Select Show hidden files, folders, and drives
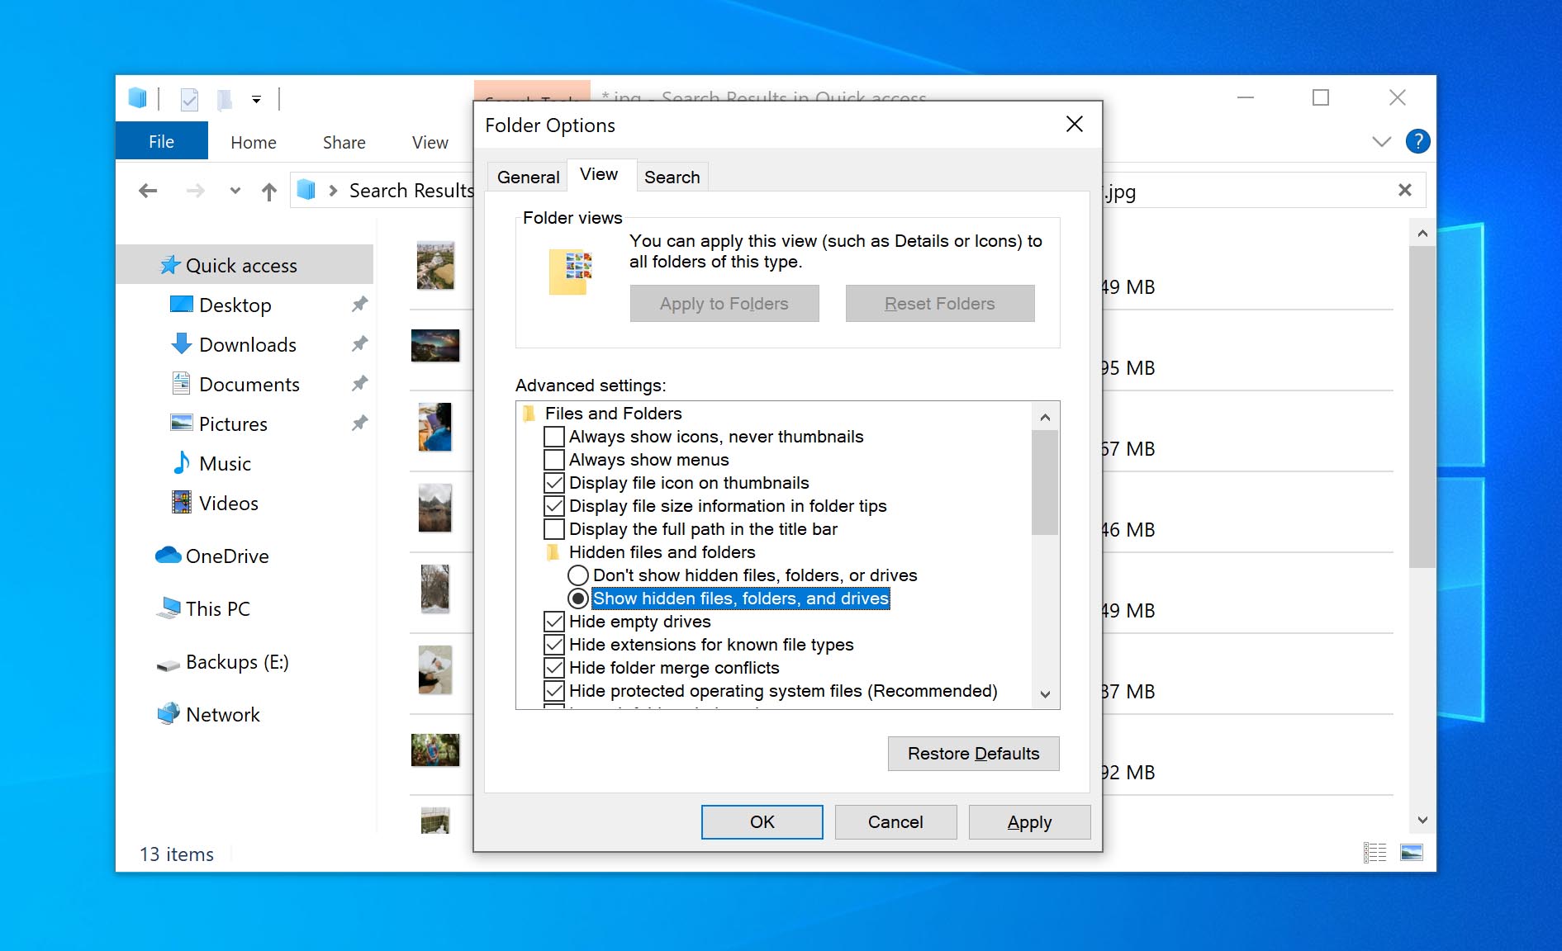 click(x=578, y=598)
